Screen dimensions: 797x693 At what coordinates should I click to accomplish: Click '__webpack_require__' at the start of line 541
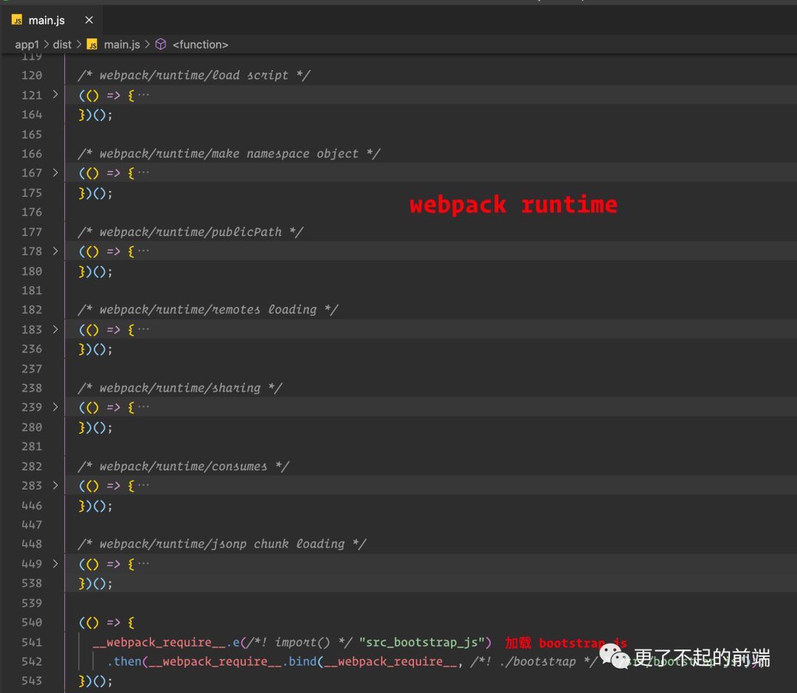pos(159,642)
